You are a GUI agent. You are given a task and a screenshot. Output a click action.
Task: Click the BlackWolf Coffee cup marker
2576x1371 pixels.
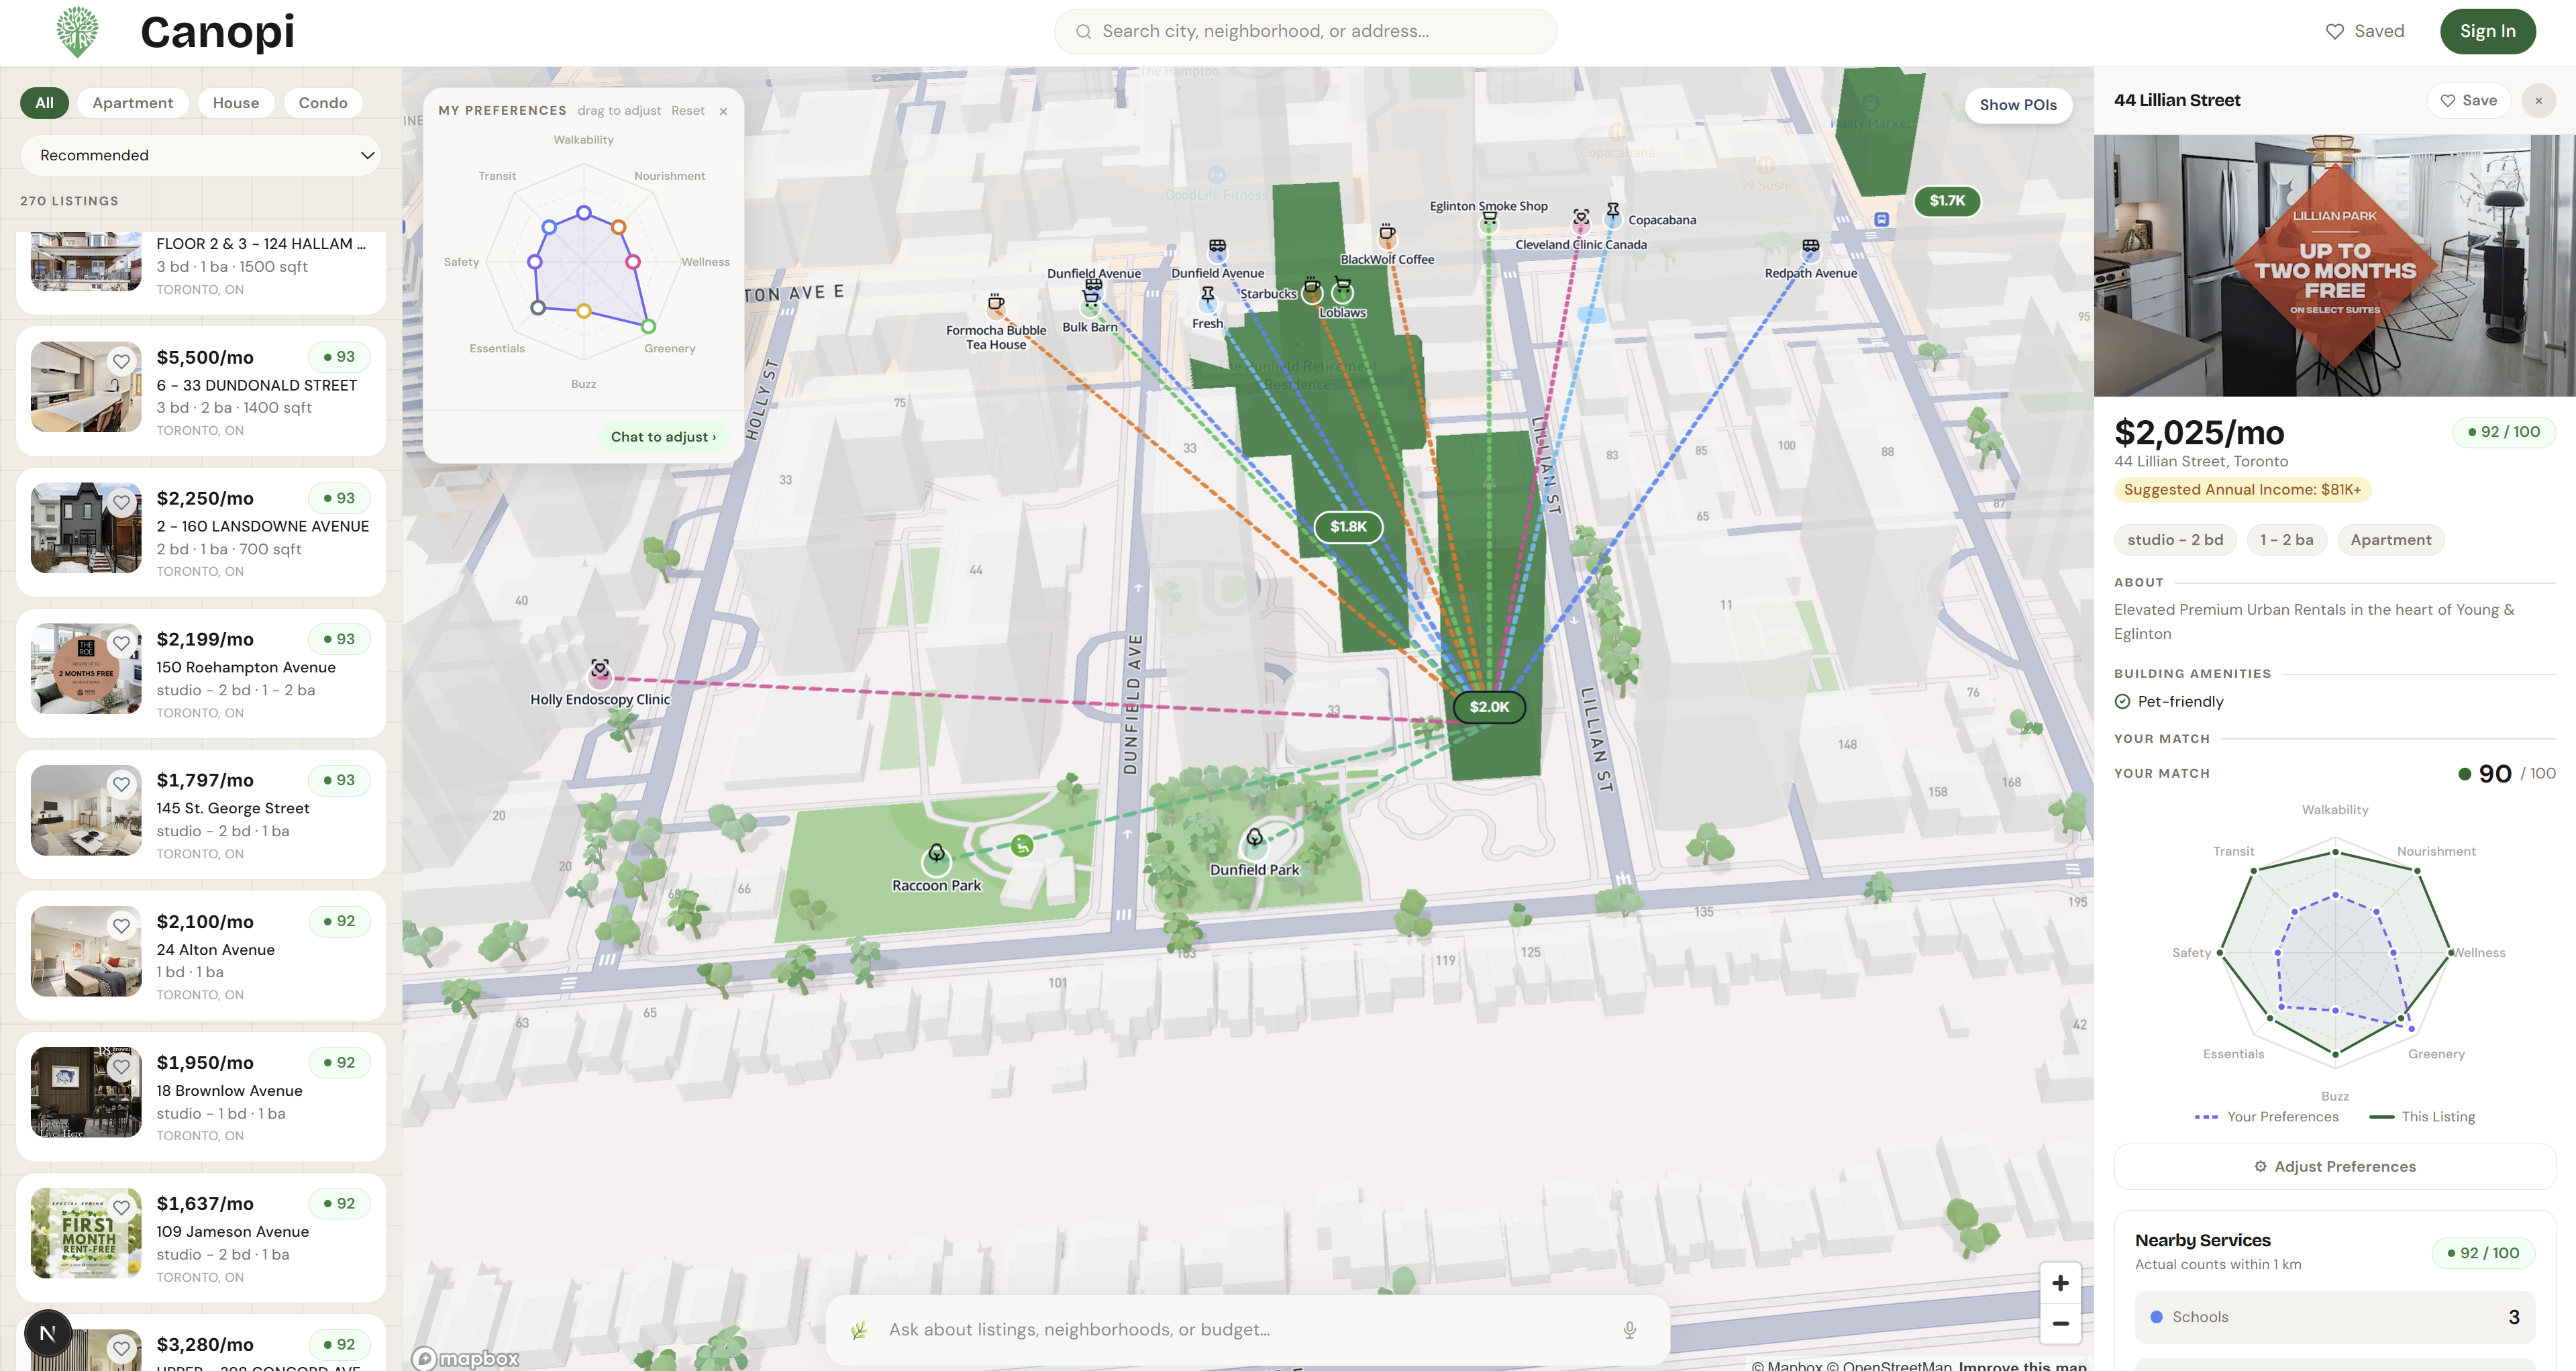(1387, 234)
